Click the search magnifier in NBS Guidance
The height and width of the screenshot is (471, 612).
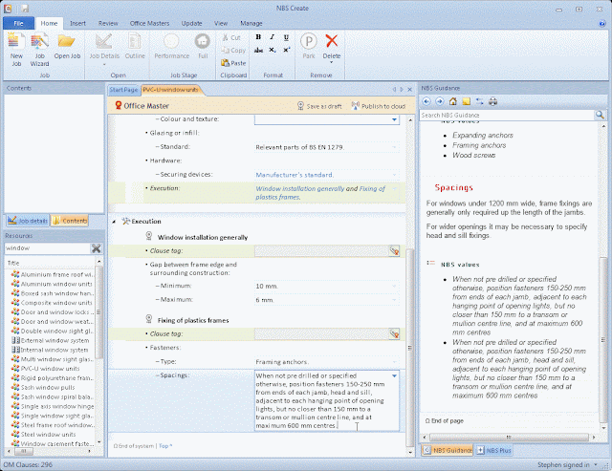(x=600, y=115)
